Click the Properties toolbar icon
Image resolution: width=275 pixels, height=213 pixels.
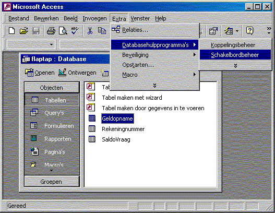(x=213, y=31)
